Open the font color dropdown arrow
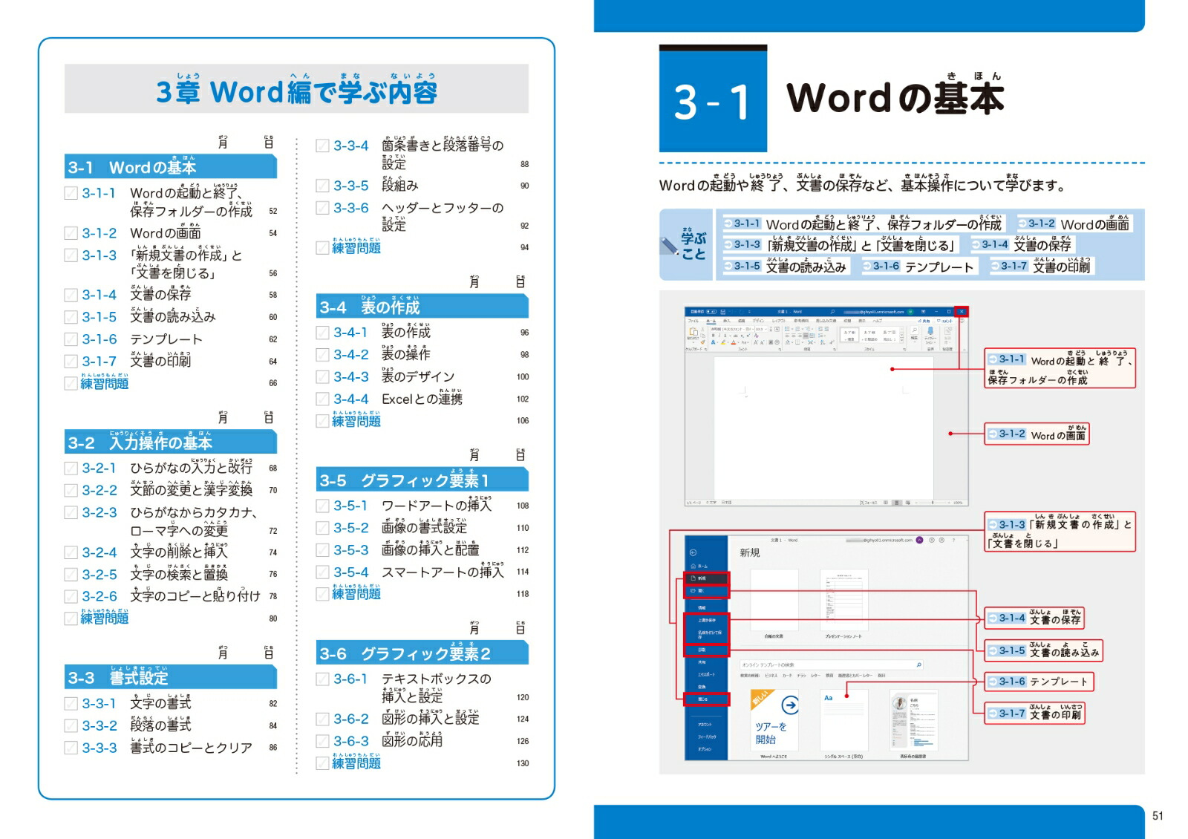1188x839 pixels. click(x=738, y=342)
